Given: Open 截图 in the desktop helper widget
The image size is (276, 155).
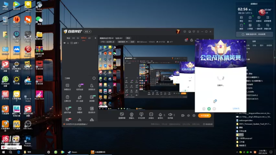Looking at the screenshot, I should pos(241,27).
